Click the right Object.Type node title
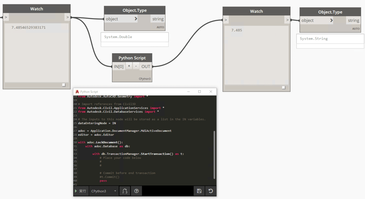The height and width of the screenshot is (199, 365). point(330,12)
